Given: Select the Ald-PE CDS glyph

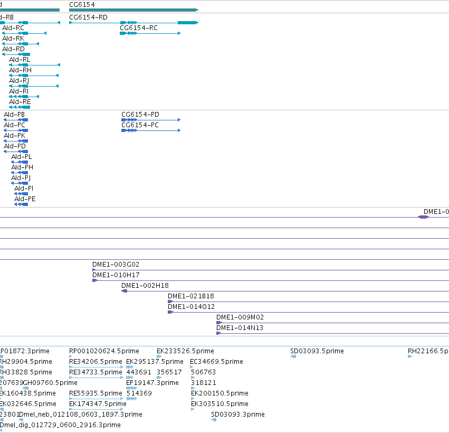Looking at the screenshot, I should tap(21, 204).
